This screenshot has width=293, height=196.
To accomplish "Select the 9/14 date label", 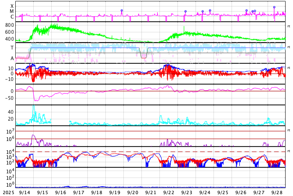I will point(24,192).
